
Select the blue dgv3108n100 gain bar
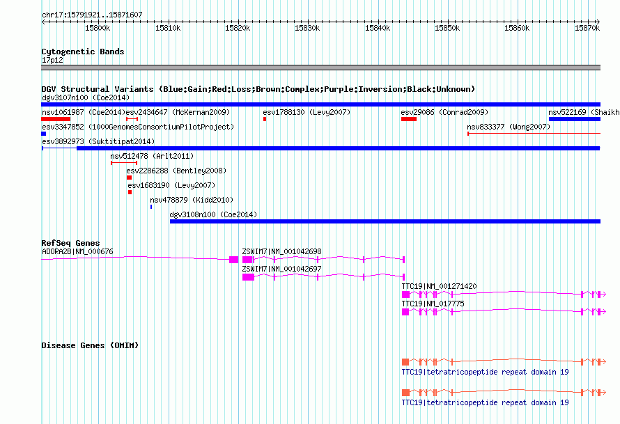tap(385, 221)
